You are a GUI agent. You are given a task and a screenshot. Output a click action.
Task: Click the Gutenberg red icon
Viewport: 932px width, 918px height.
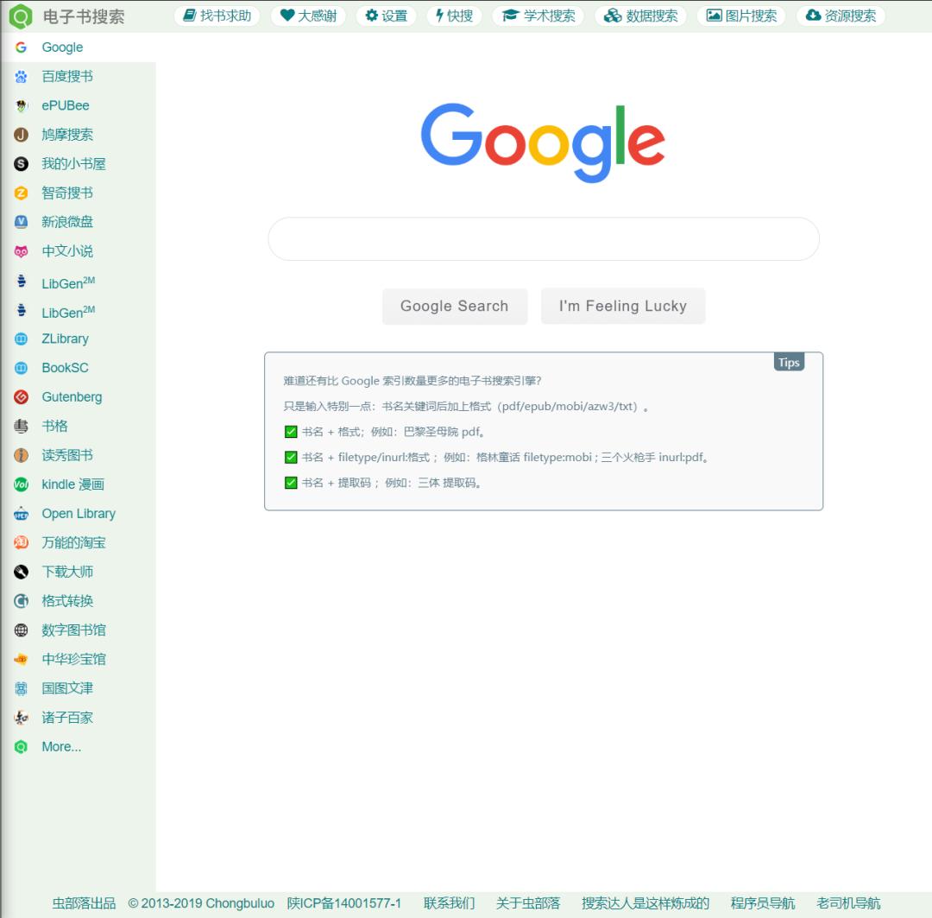coord(21,397)
